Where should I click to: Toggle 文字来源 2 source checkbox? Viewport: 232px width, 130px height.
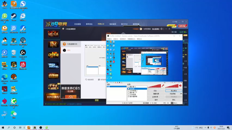pos(128,91)
